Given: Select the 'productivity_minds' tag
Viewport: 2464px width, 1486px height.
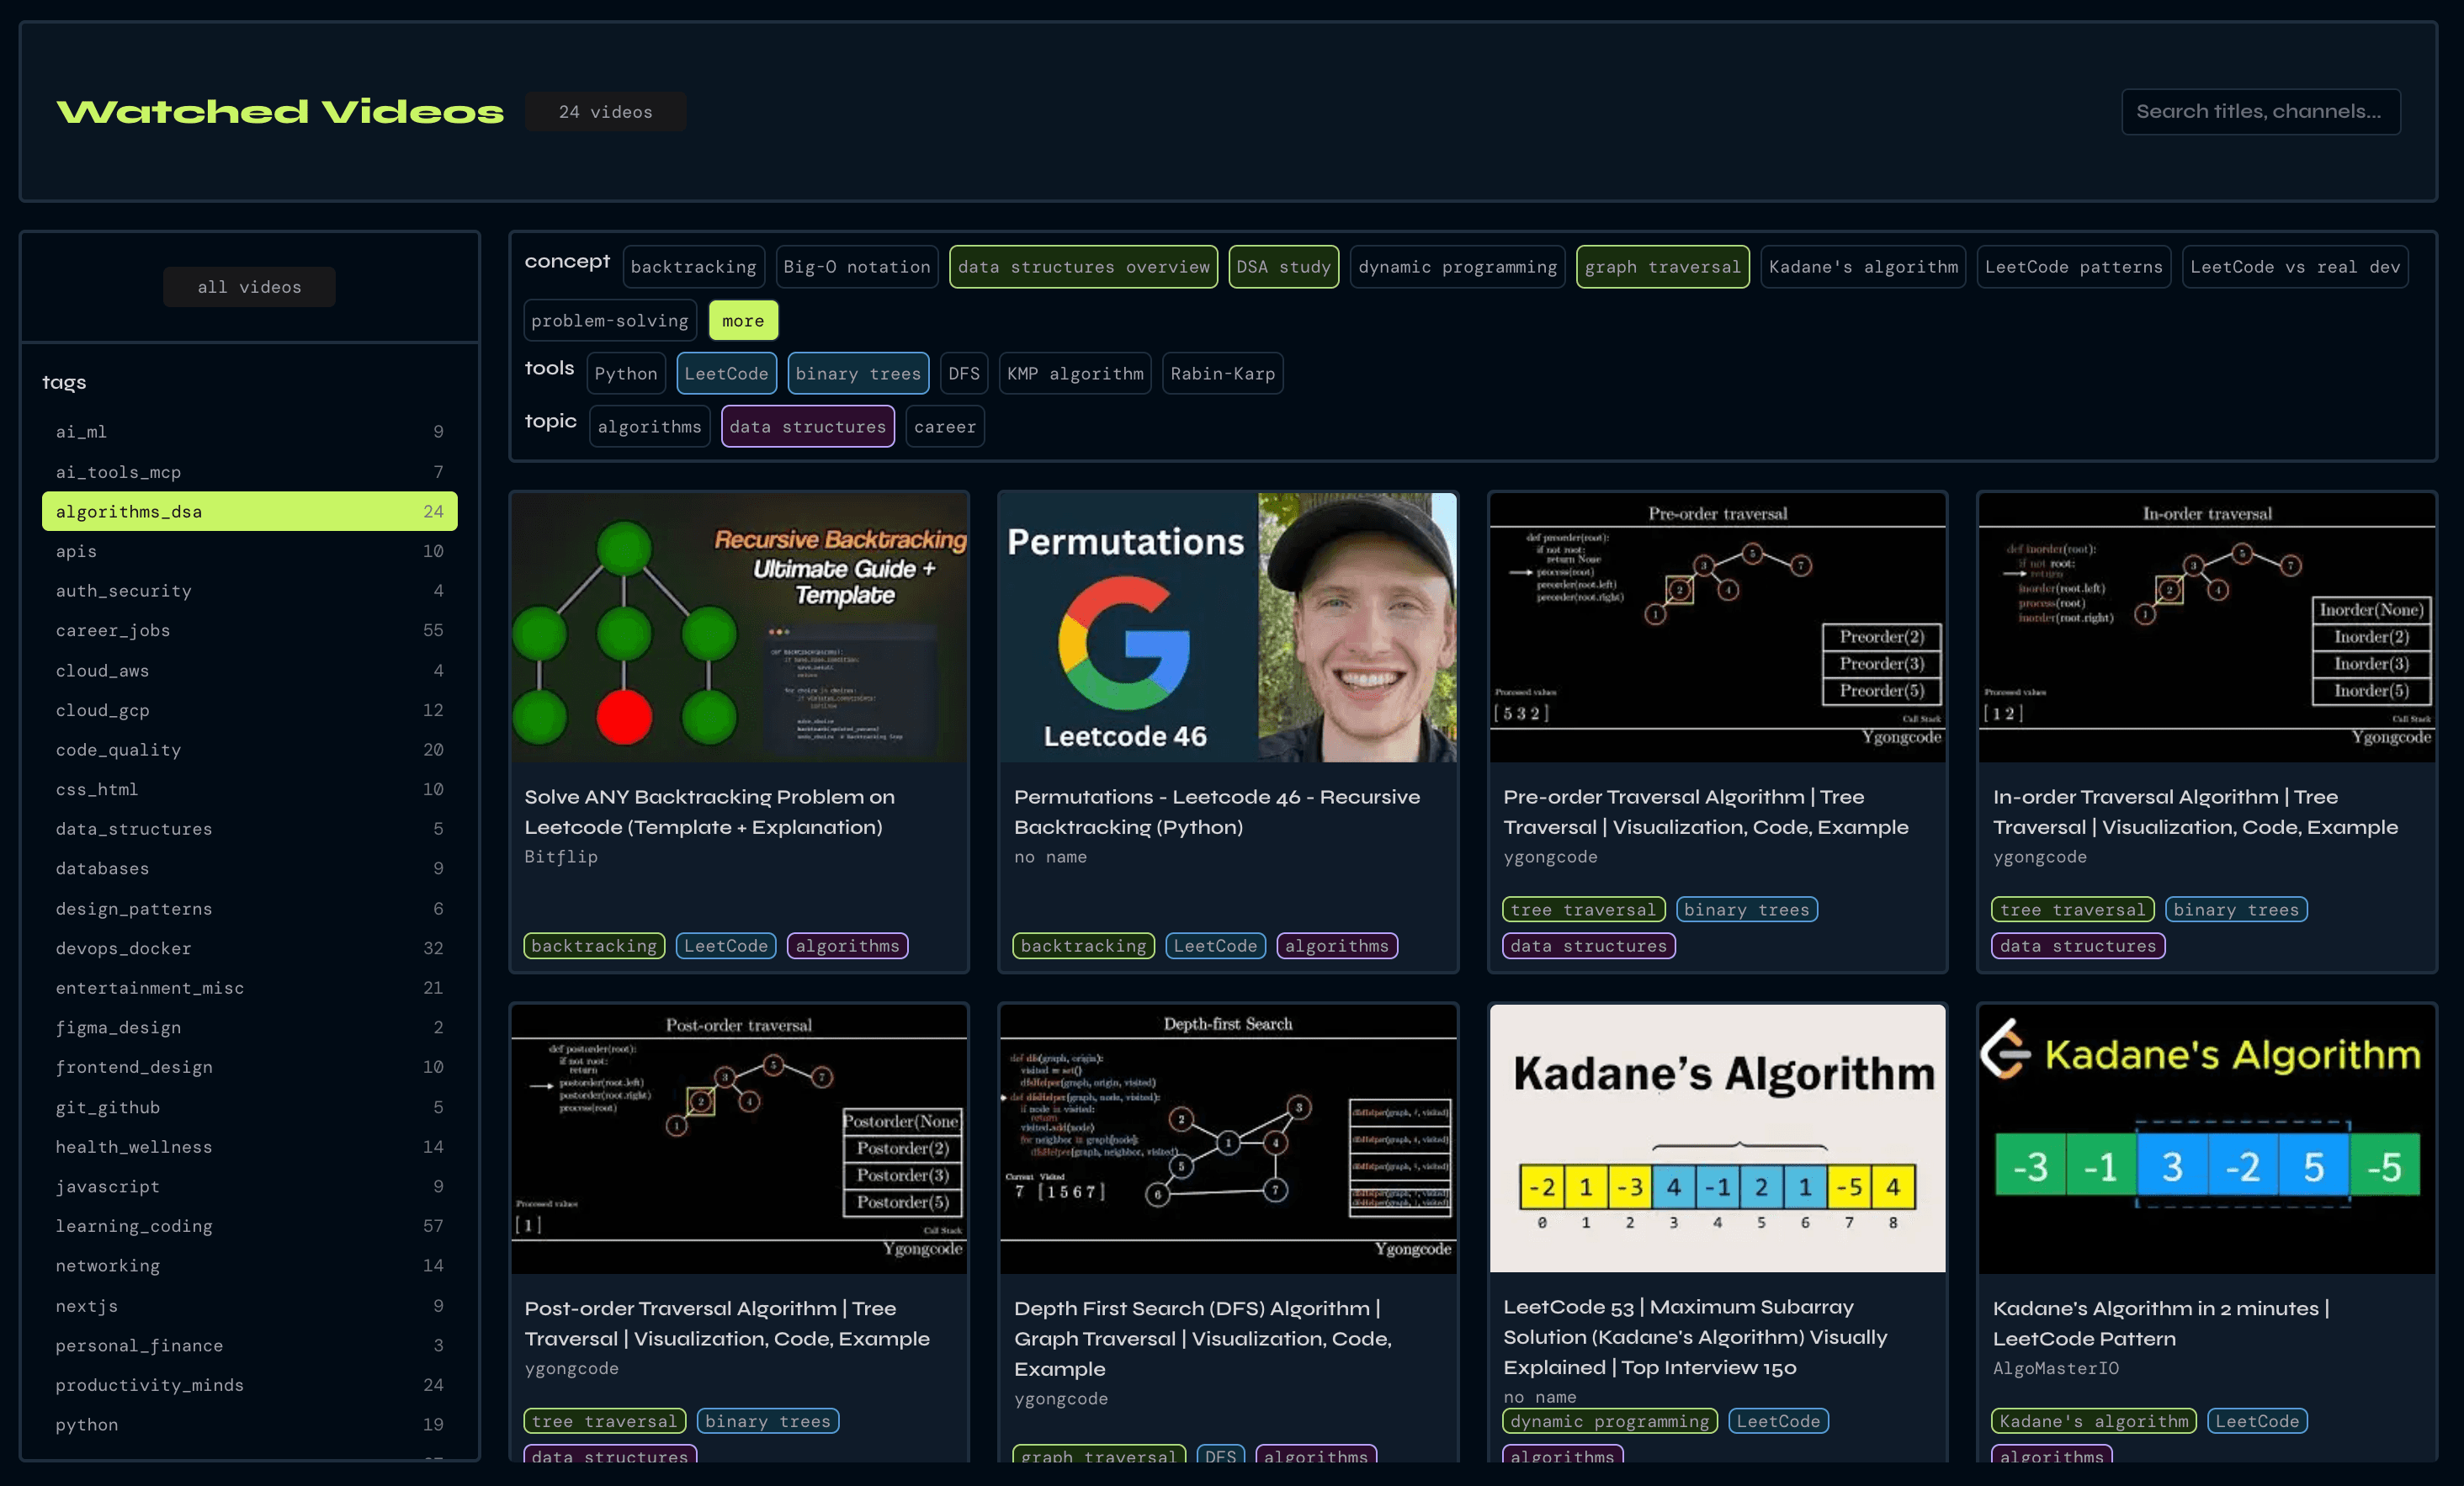Looking at the screenshot, I should pos(249,1385).
